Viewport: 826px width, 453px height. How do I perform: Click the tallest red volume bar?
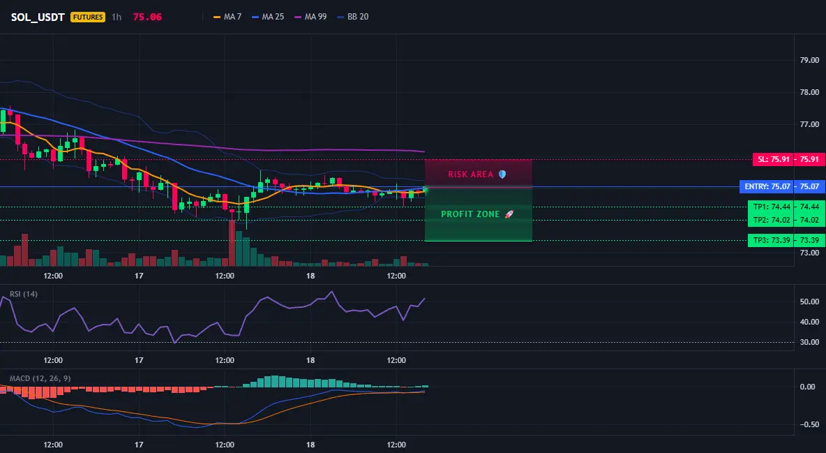(x=232, y=243)
